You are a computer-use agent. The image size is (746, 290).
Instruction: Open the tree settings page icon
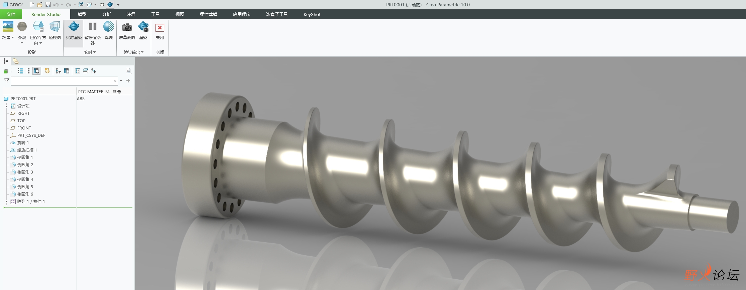pyautogui.click(x=128, y=71)
